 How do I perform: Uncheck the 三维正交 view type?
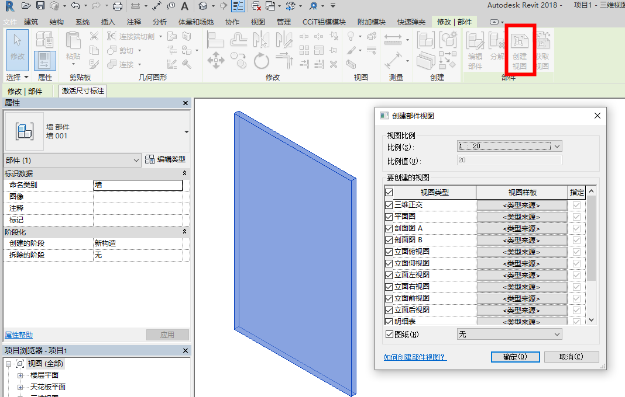[x=389, y=206]
